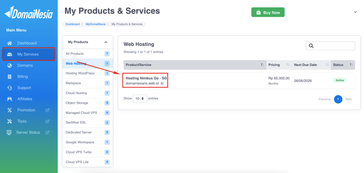Viewport: 364px width, 173px height.
Task: Click external link icon beside Server Status
Action: [x=47, y=133]
